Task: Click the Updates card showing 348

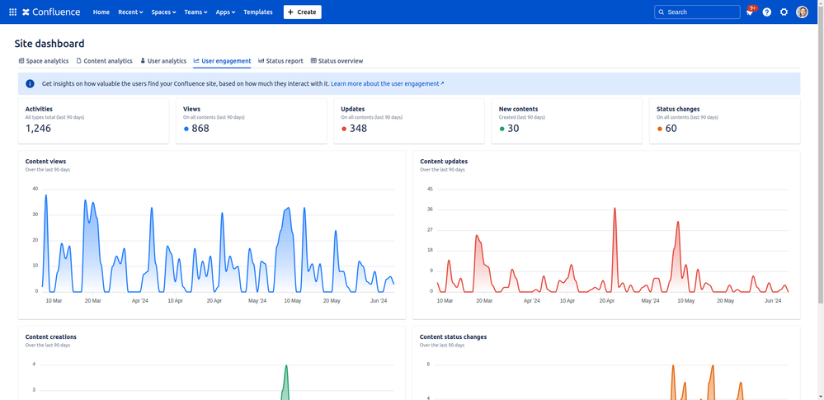Action: click(409, 121)
